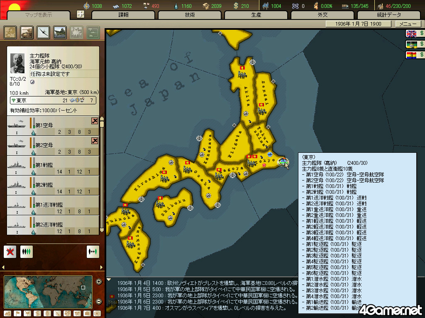The width and height of the screenshot is (425, 318).
Task: Click the fleet name 主力艦隊 in panel header
Action: coord(39,56)
